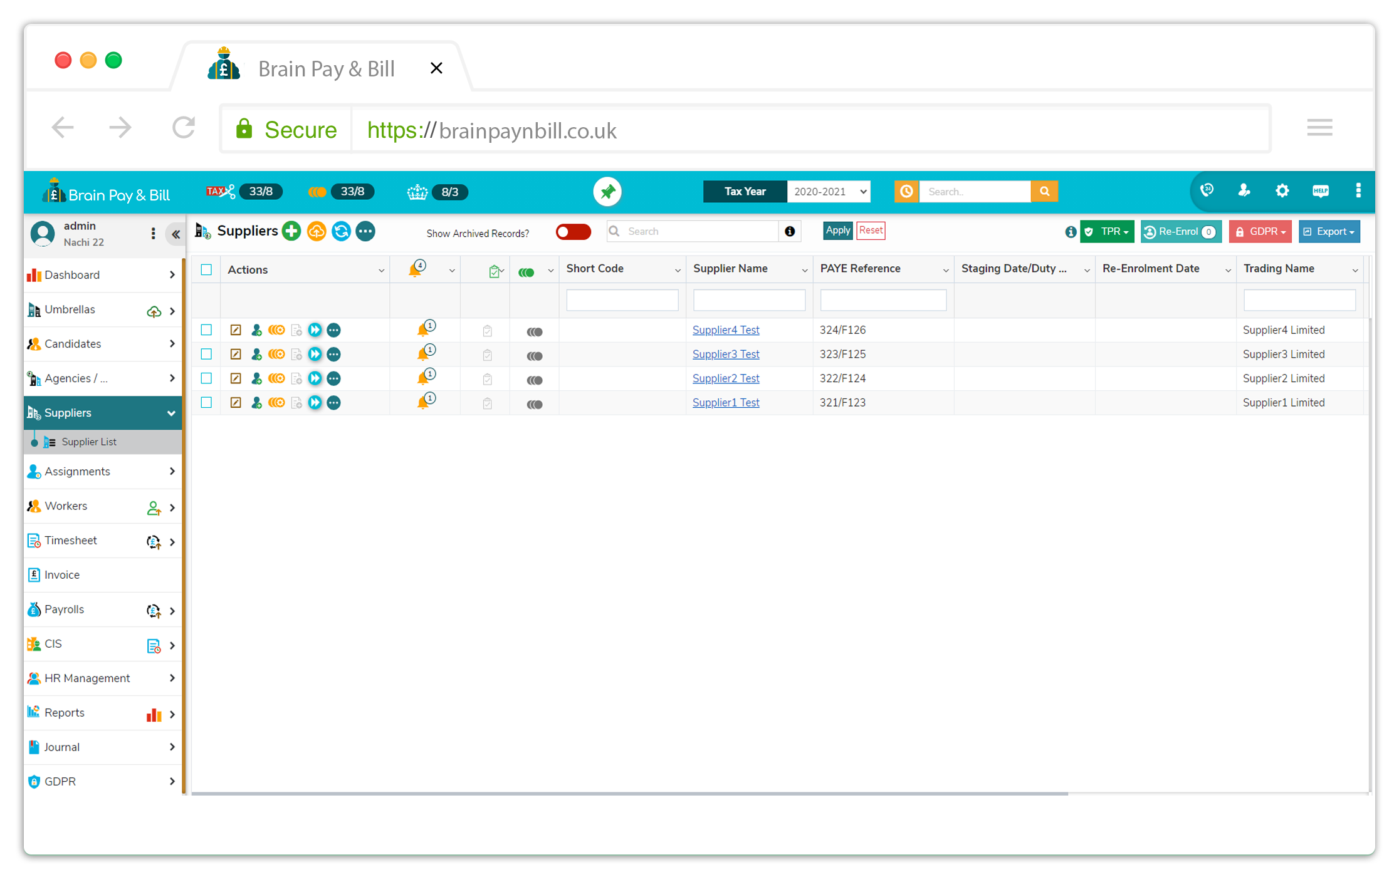Select the checkbox for Supplier2 Test row
The image size is (1399, 882).
(x=206, y=378)
